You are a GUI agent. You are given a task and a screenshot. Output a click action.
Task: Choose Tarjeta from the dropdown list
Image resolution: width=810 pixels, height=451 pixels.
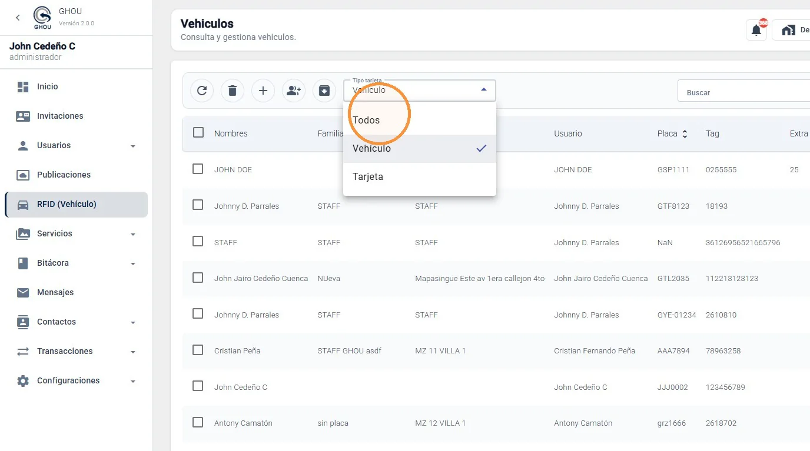pyautogui.click(x=420, y=176)
